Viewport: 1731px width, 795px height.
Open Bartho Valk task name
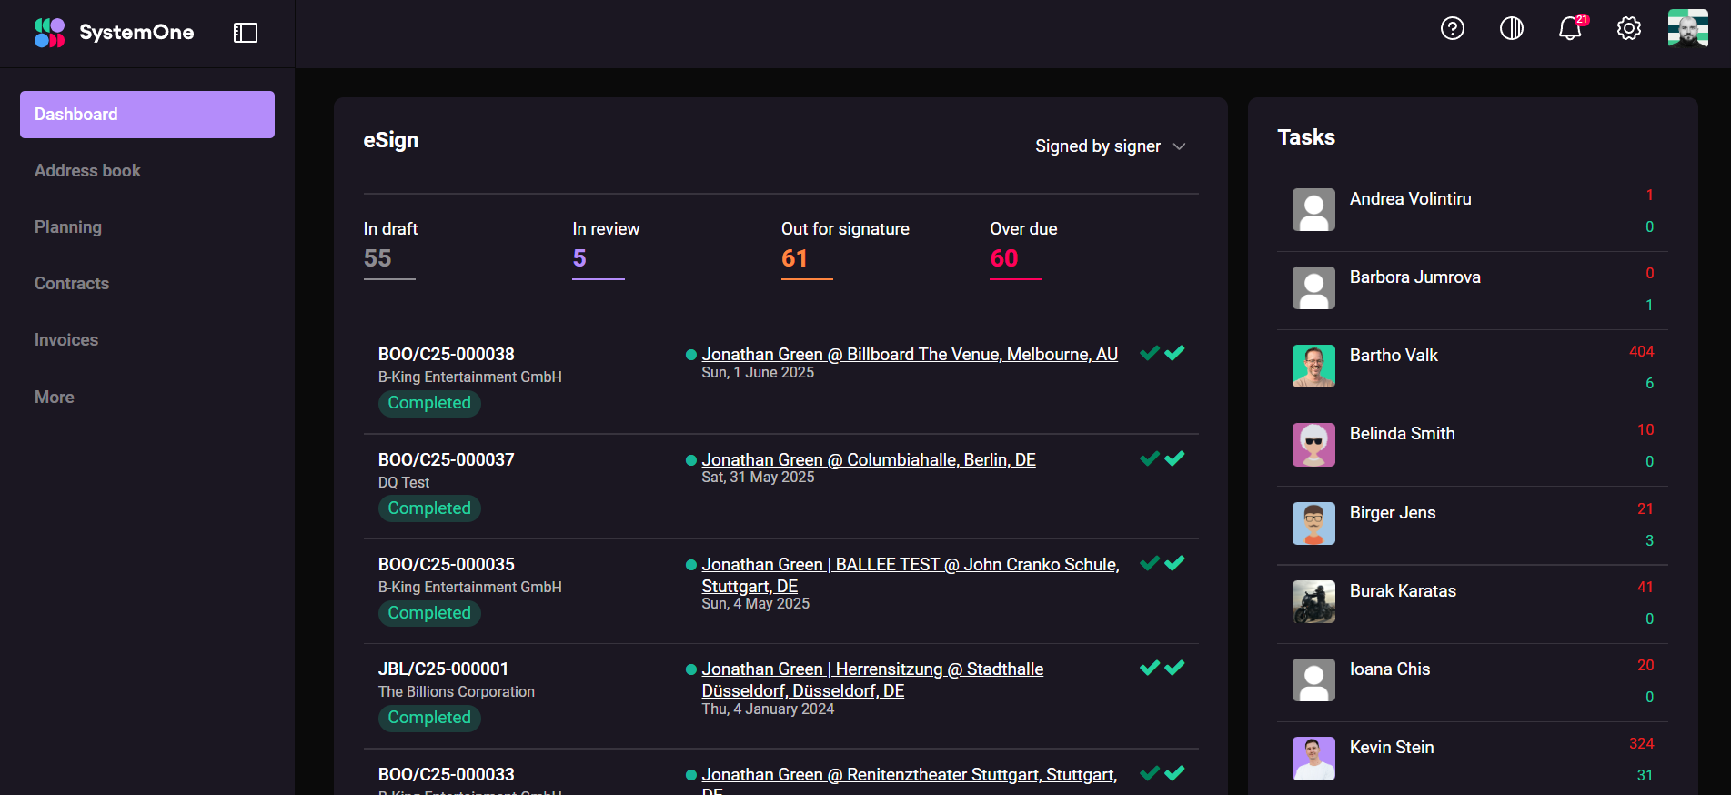click(1394, 356)
